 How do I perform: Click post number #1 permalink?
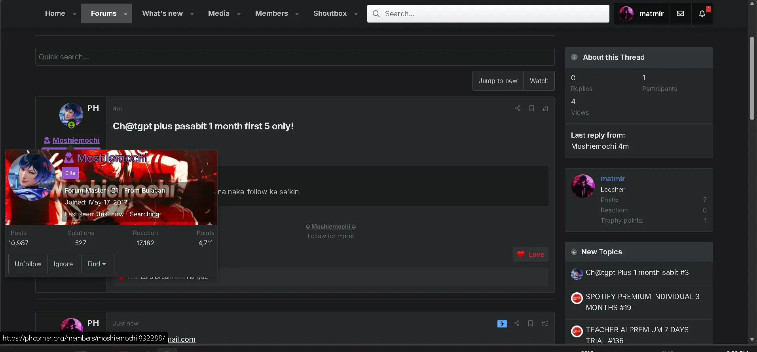point(545,108)
